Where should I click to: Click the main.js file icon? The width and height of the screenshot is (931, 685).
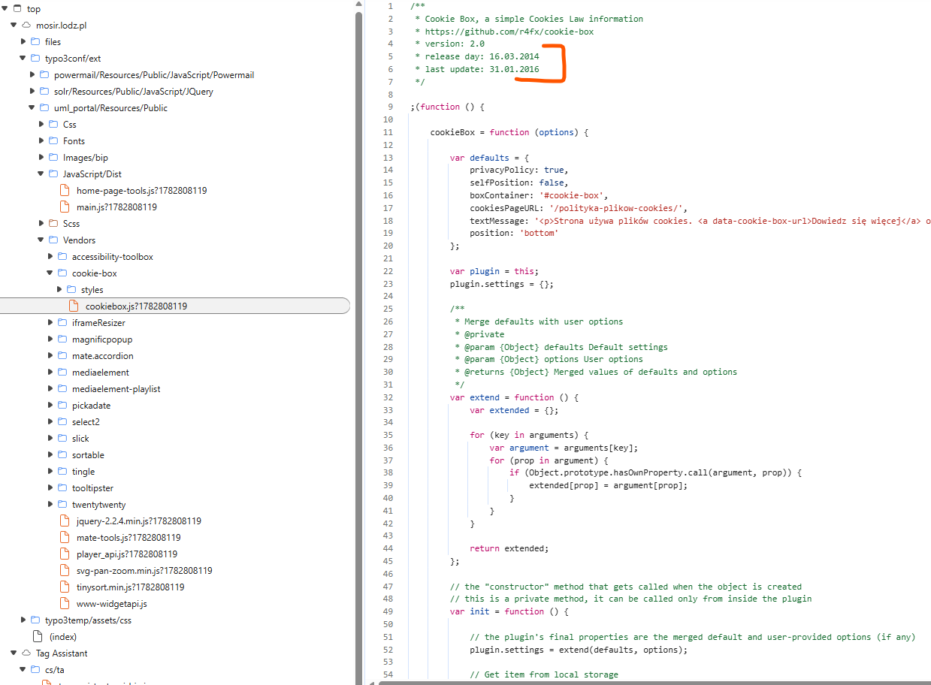click(x=65, y=207)
